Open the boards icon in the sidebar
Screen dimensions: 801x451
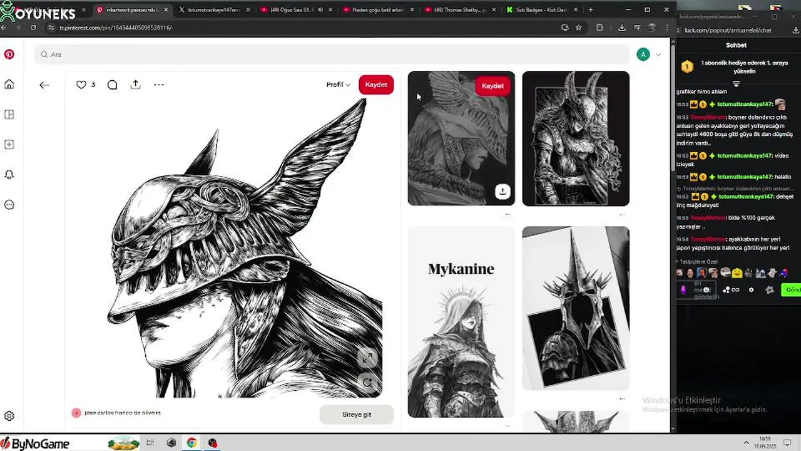click(9, 115)
